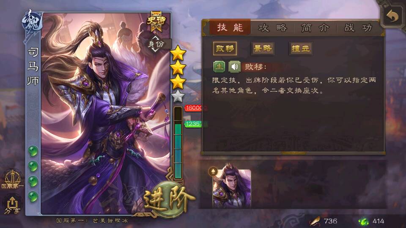Image resolution: width=406 pixels, height=228 pixels.
Task: Click the green jade currency icon
Action: (364, 221)
